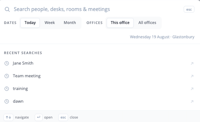The width and height of the screenshot is (200, 122).
Task: Click the esc button in the search bar
Action: [189, 10]
